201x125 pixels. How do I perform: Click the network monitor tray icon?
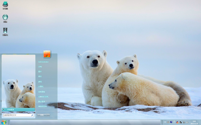tap(184, 122)
